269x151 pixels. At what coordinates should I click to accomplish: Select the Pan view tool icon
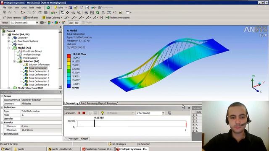[x=68, y=13]
